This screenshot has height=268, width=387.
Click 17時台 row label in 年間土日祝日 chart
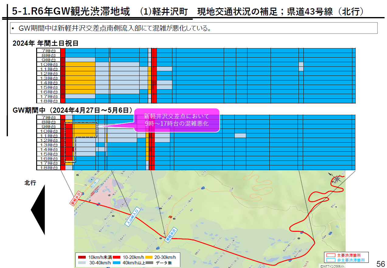(49, 96)
